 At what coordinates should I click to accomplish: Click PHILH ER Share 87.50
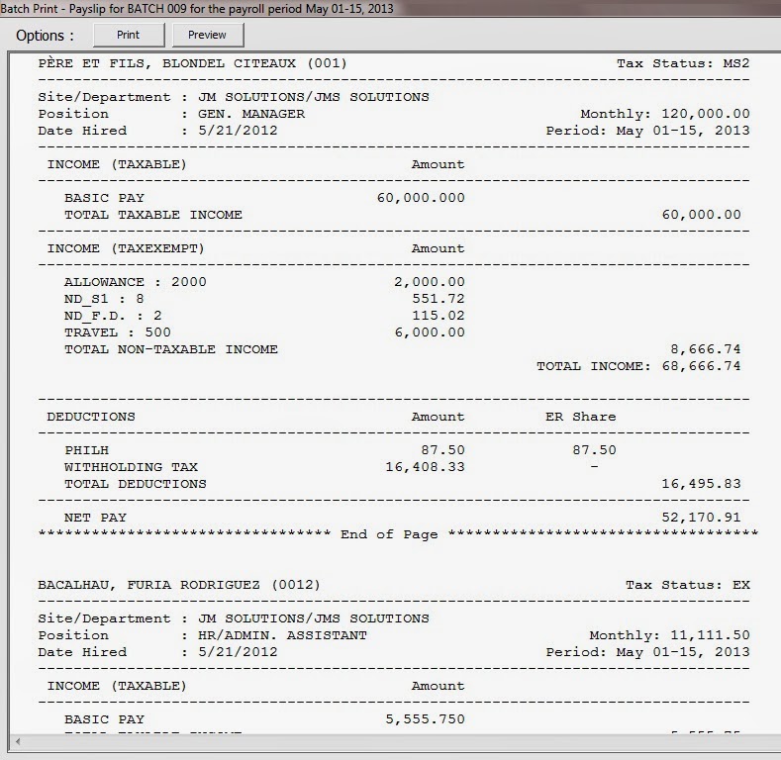[x=594, y=450]
